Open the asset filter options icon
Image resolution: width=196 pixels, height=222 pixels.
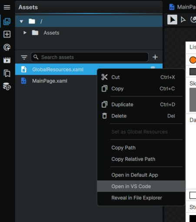(x=24, y=57)
